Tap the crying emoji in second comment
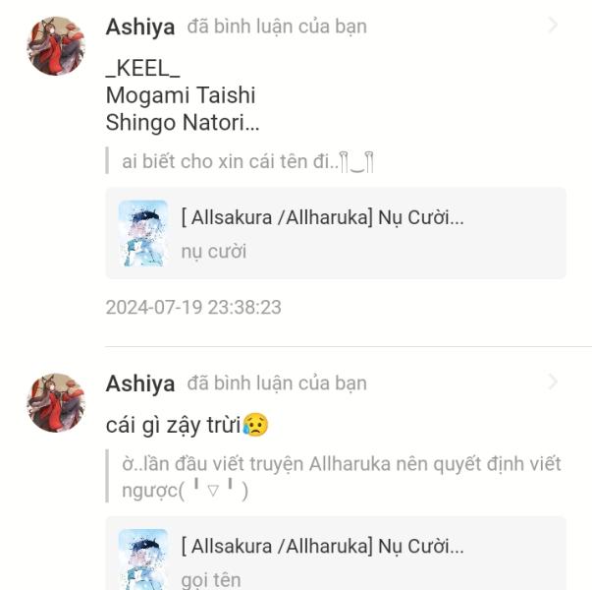 point(255,425)
